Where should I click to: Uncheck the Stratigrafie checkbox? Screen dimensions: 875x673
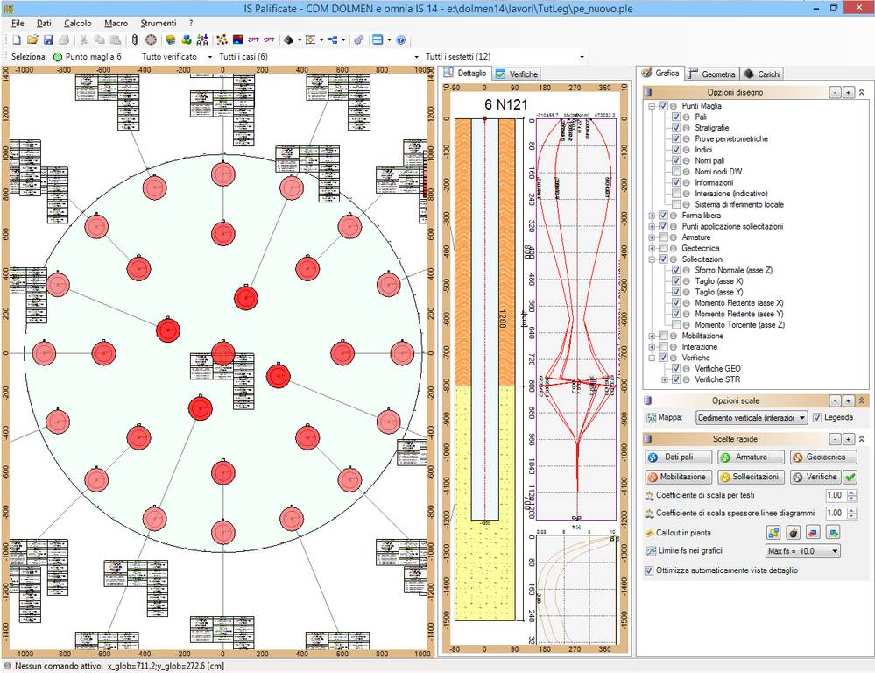[x=676, y=128]
